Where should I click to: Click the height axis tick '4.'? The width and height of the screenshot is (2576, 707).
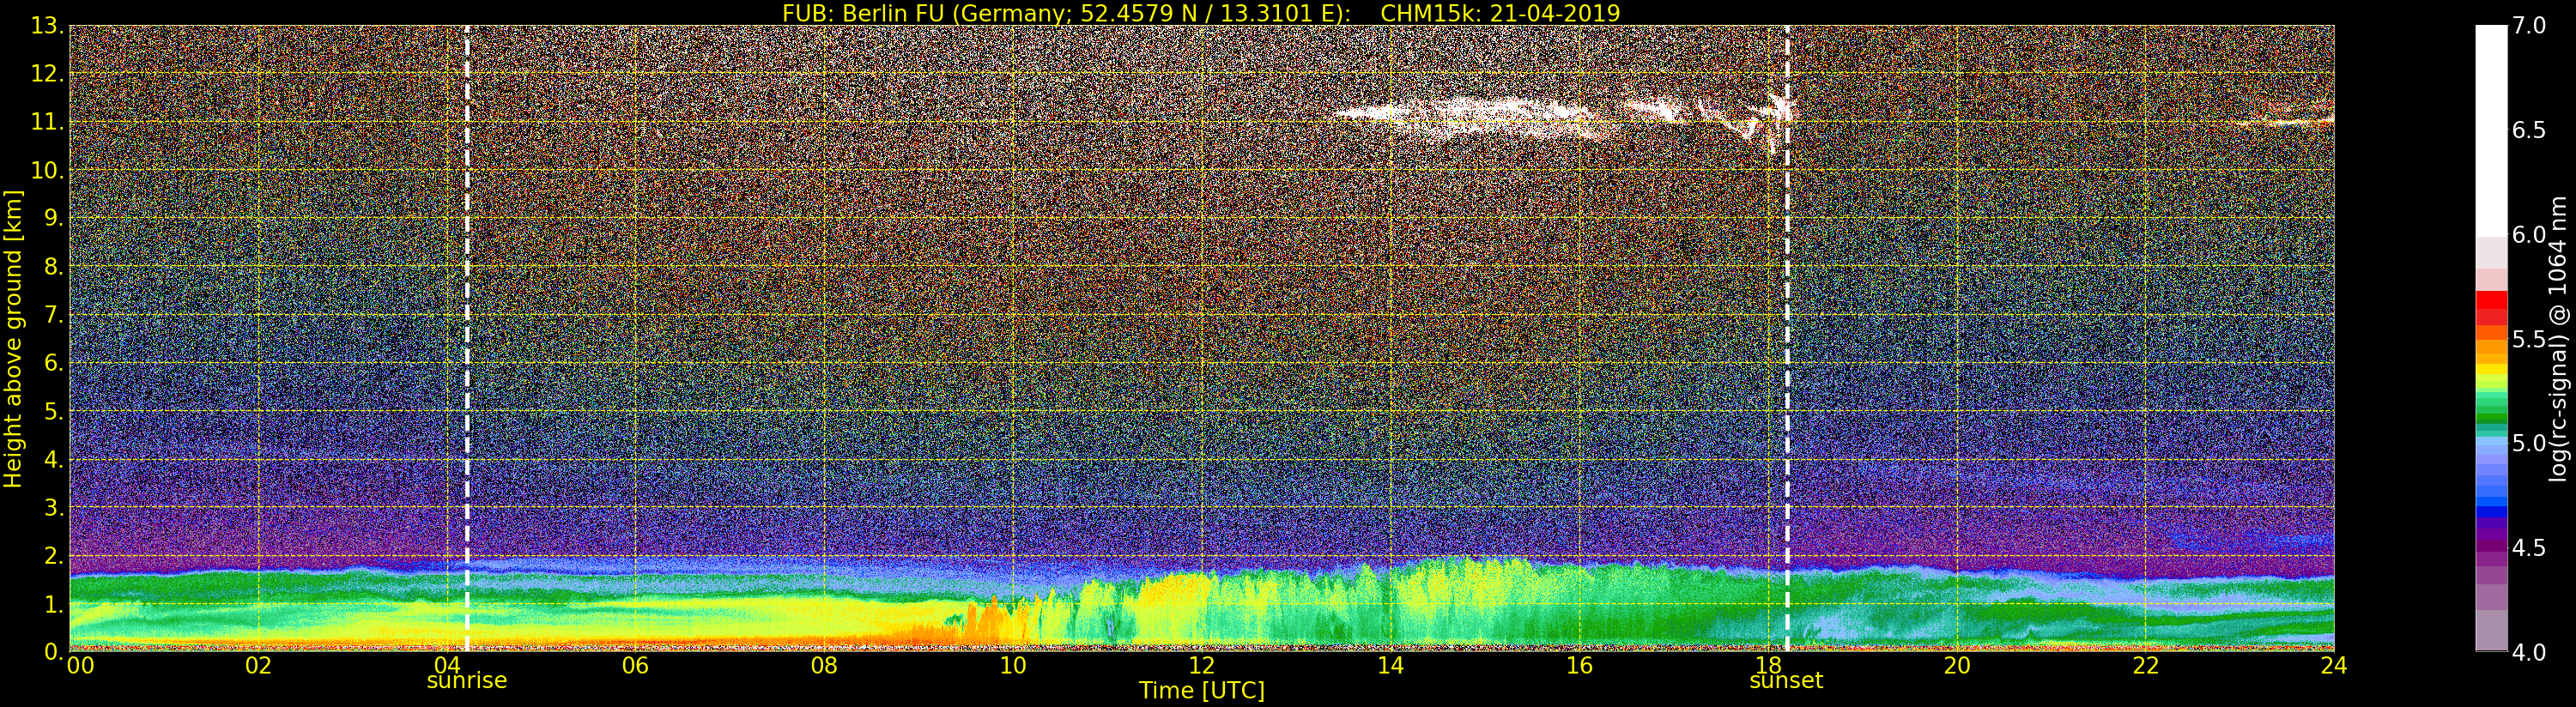[x=54, y=459]
